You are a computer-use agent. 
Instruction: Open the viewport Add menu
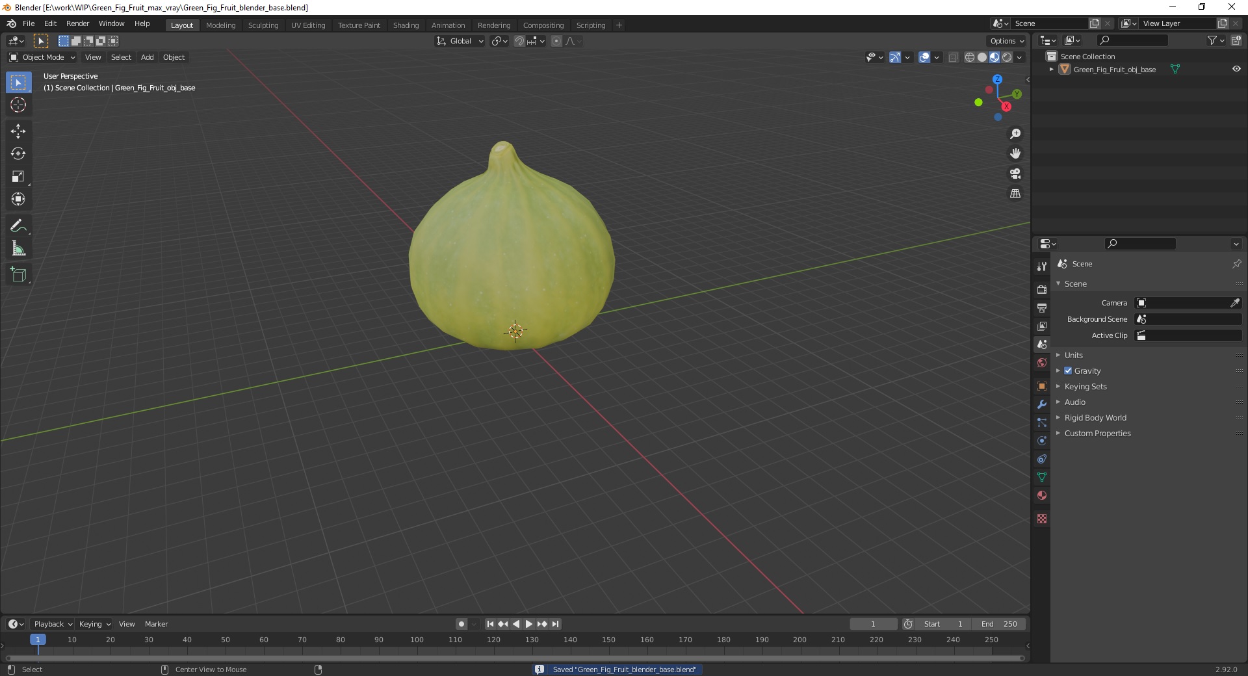click(148, 57)
